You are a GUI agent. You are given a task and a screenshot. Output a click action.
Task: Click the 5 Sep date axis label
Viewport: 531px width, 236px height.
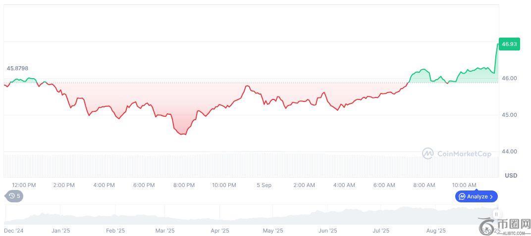coord(264,185)
